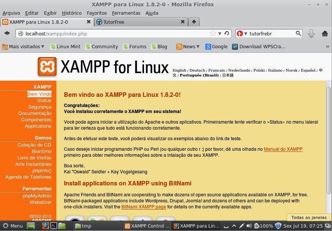The height and width of the screenshot is (231, 332).
Task: Launch Firefox from the taskbar launcher icon
Action: coord(45,226)
